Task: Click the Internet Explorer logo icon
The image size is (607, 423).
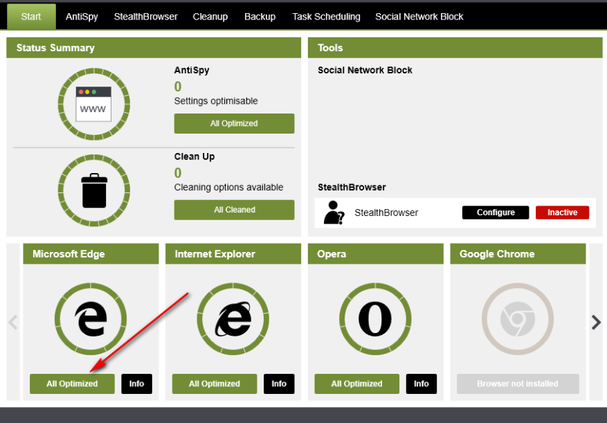Action: 233,318
